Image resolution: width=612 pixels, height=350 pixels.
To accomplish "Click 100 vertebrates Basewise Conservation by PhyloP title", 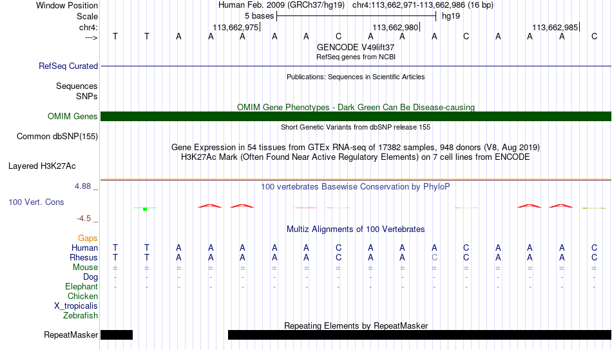I will (x=355, y=187).
